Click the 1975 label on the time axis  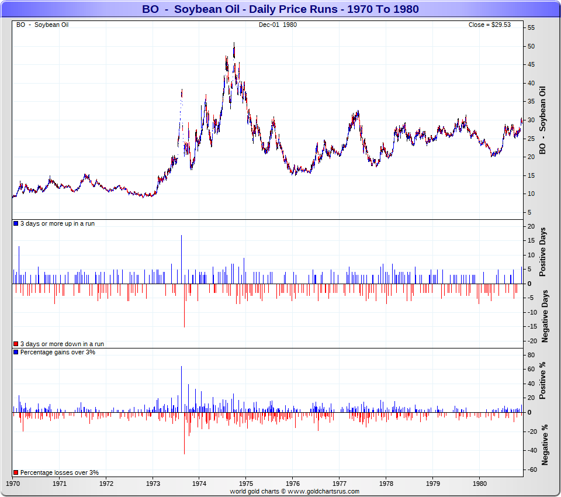[246, 484]
